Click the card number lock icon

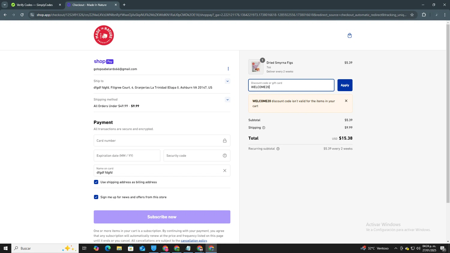[x=224, y=141]
